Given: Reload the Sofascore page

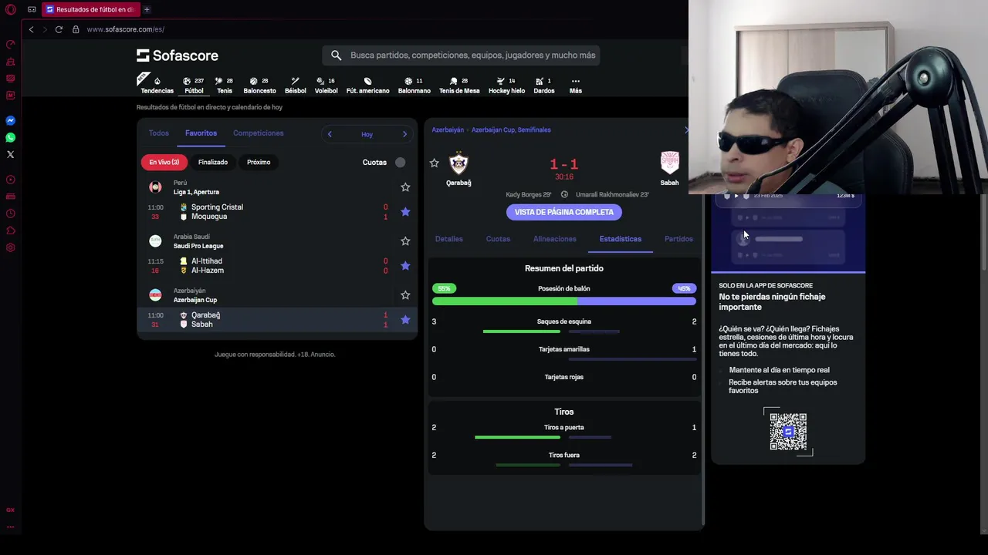Looking at the screenshot, I should [x=59, y=29].
